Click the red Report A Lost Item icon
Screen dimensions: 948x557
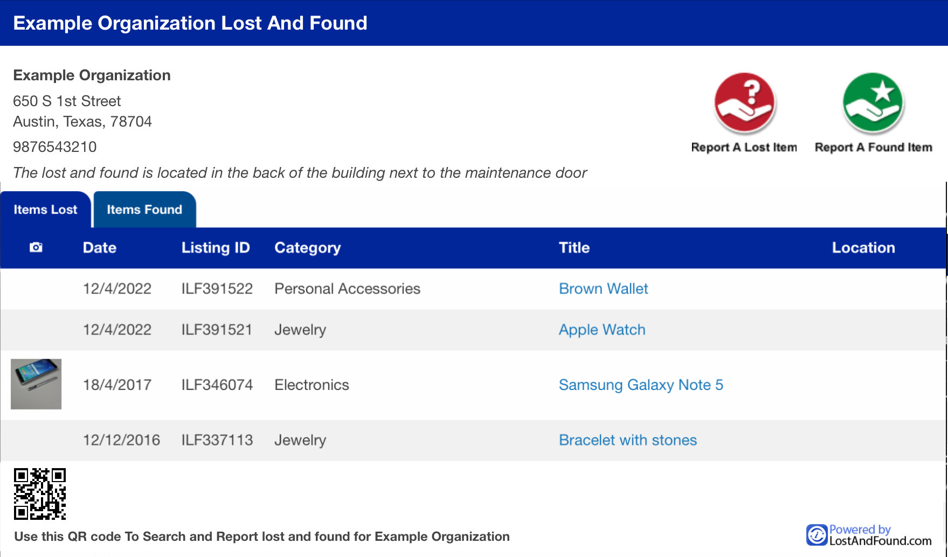click(744, 102)
